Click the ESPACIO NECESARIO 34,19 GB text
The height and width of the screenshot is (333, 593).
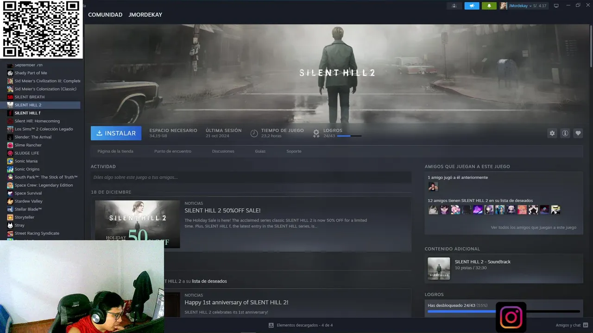pos(173,133)
